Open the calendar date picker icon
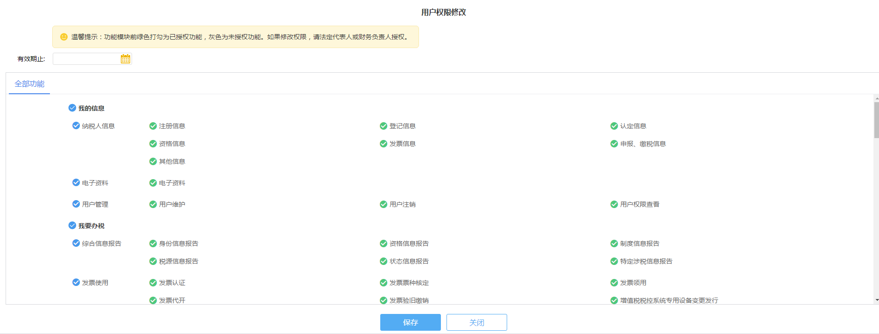Image resolution: width=879 pixels, height=334 pixels. [x=126, y=59]
